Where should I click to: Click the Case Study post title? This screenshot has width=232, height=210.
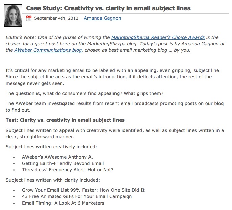tap(108, 8)
